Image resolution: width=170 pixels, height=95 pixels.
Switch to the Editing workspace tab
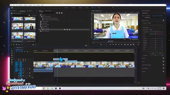[80, 8]
